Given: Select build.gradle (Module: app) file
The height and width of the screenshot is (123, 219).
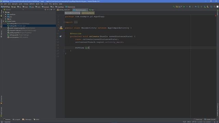Looking at the screenshot, I should click(29, 26).
